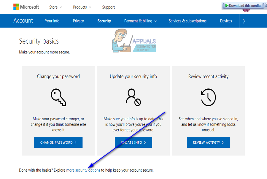The image size is (267, 179).
Task: Click the profile avatar in top right
Action: click(x=246, y=10)
